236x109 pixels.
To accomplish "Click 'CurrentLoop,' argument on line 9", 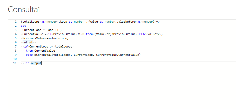I will pos(84,55).
